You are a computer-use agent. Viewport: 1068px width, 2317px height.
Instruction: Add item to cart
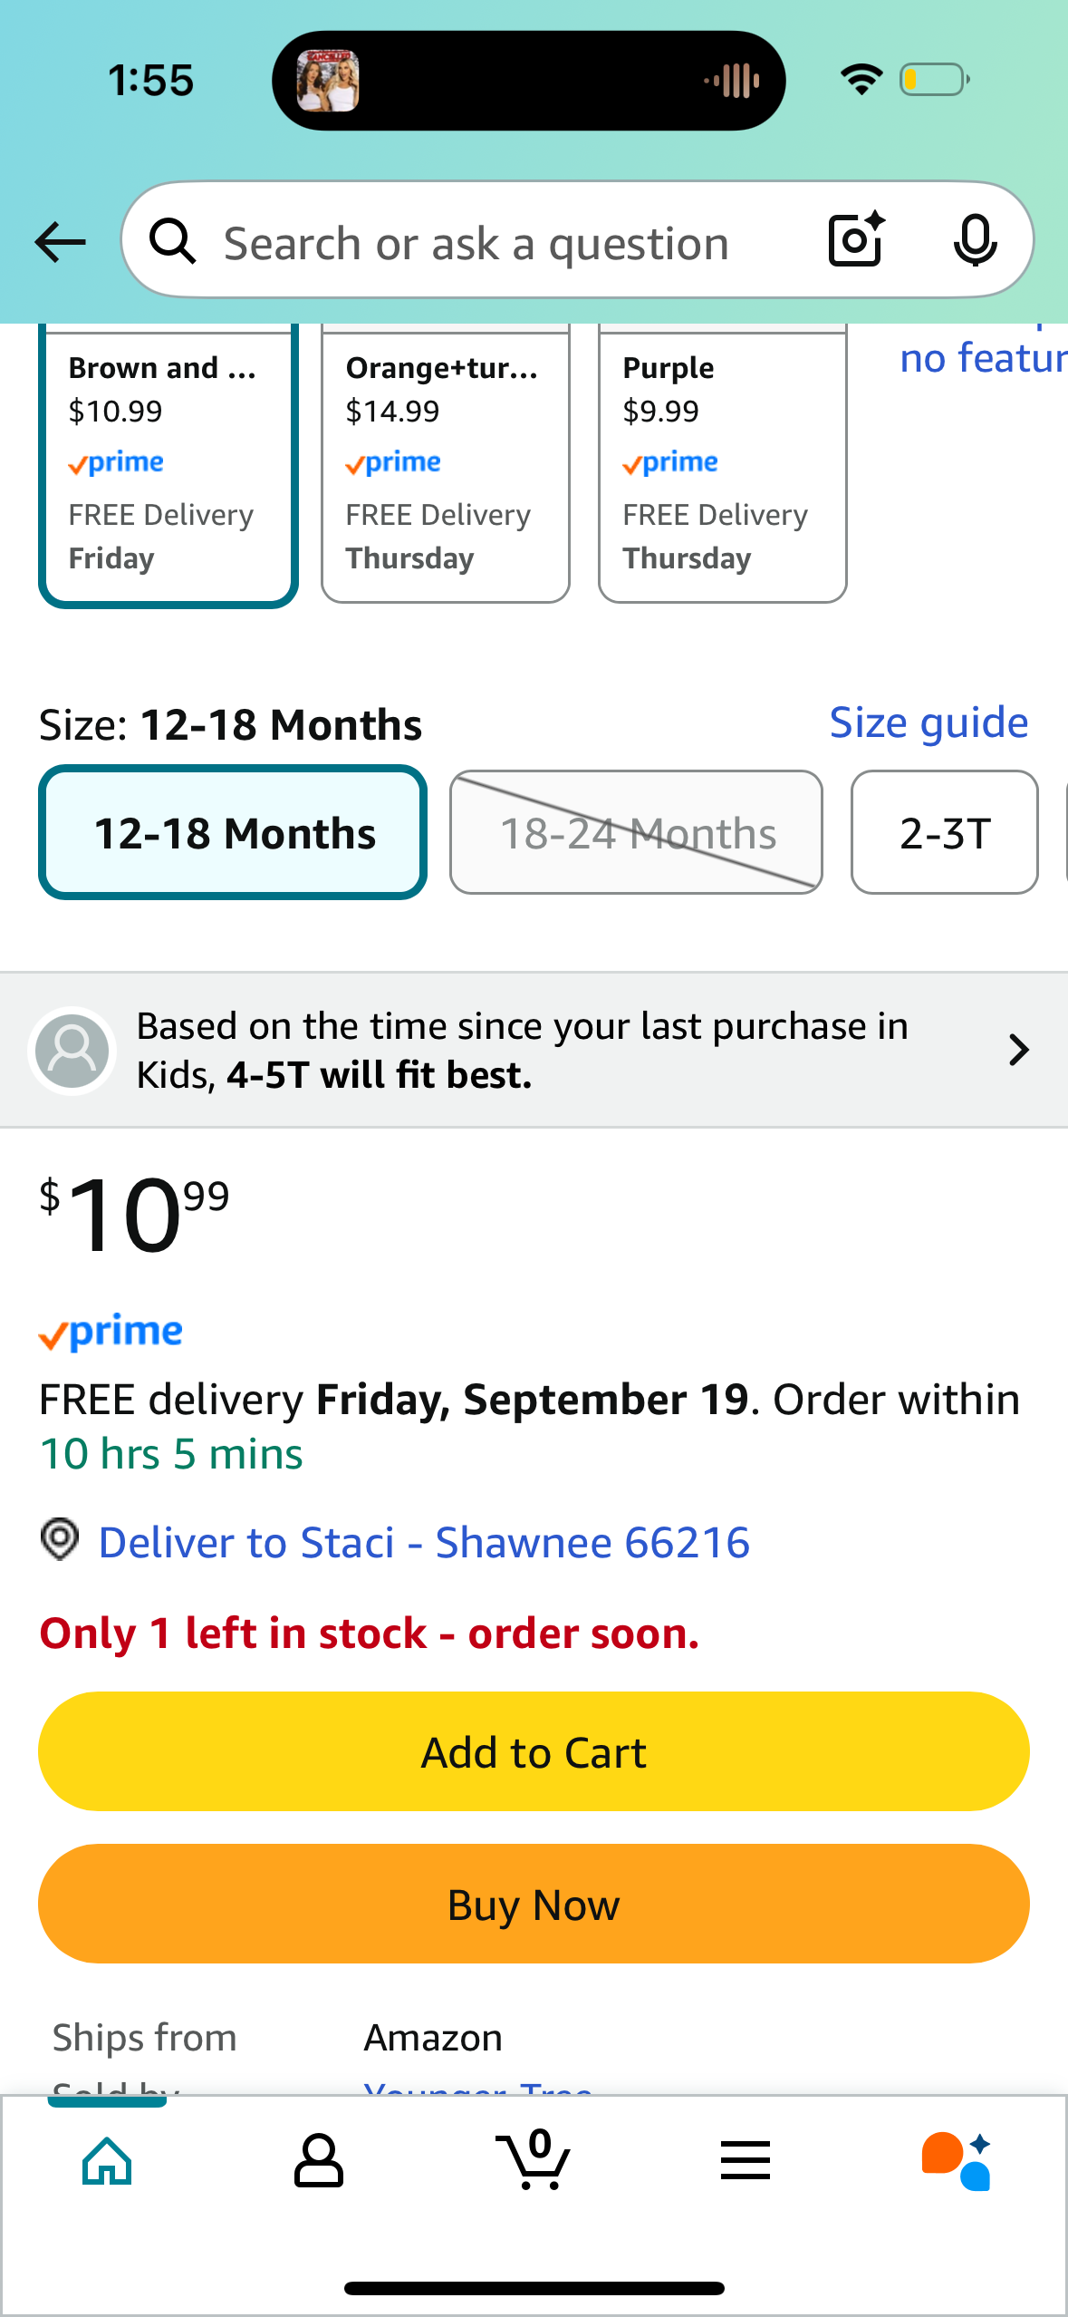coord(534,1751)
